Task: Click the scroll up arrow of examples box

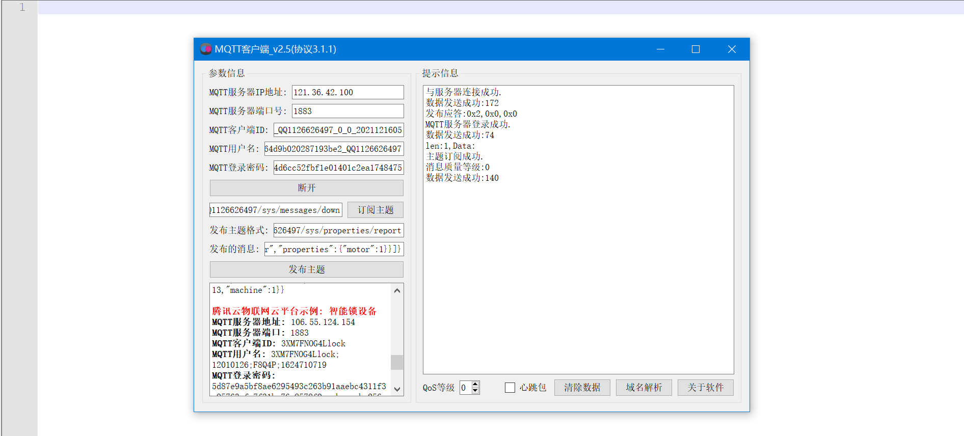Action: point(397,290)
